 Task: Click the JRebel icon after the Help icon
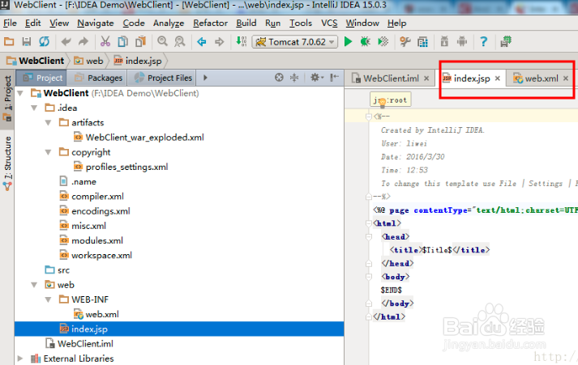click(506, 41)
